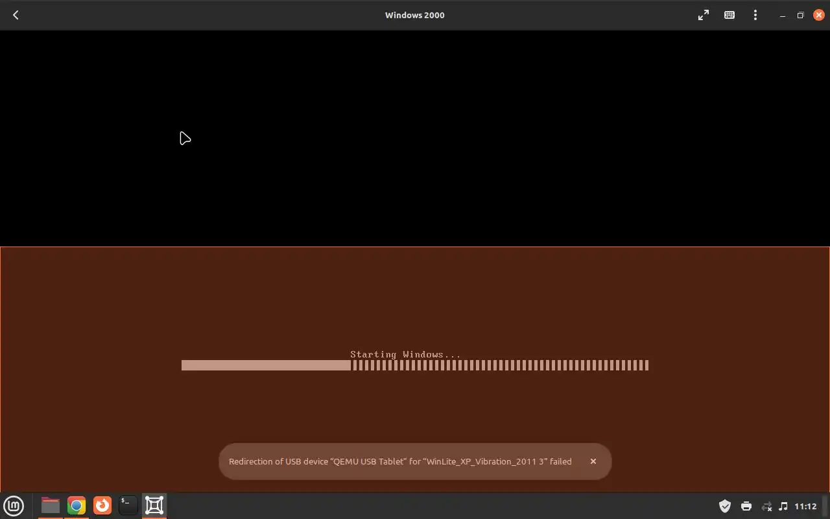Select the Boxes app in the taskbar
This screenshot has width=830, height=519.
point(154,505)
